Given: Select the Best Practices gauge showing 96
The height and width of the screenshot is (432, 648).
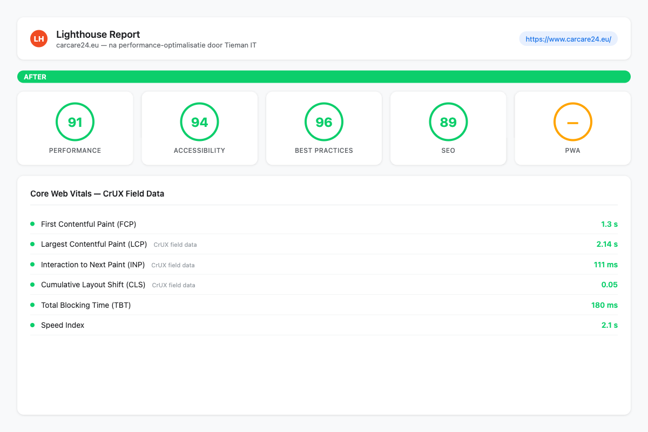Looking at the screenshot, I should (x=324, y=122).
